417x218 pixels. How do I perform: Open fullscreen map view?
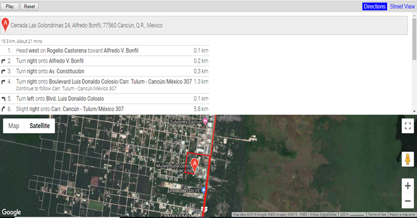408,126
